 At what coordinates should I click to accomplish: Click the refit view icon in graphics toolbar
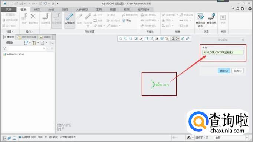[121, 38]
